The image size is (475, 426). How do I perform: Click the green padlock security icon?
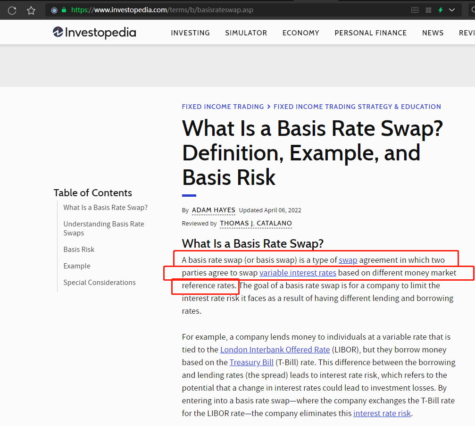(64, 10)
